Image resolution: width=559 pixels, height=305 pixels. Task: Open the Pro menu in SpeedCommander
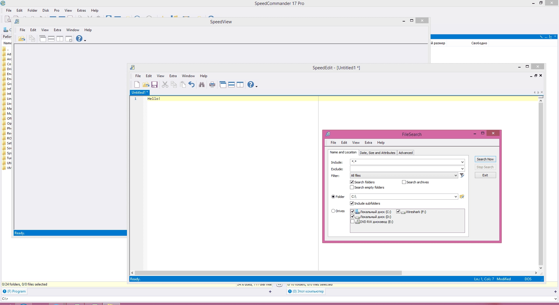pos(57,10)
